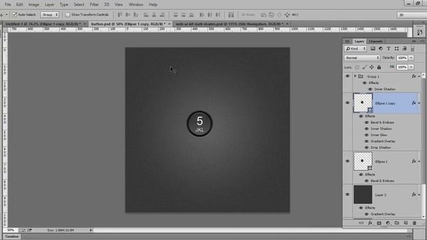Toggle Drop Shadow effect visibility
This screenshot has width=427, height=240.
click(x=366, y=147)
